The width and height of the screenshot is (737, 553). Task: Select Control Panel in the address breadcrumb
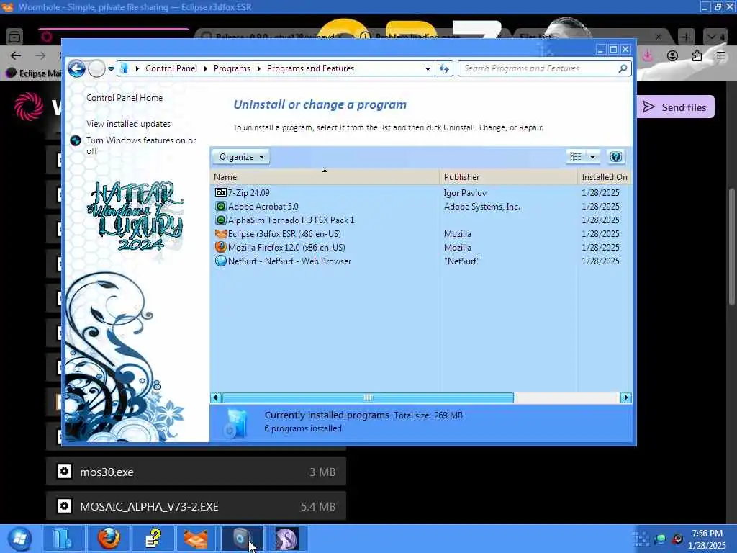[x=171, y=68]
